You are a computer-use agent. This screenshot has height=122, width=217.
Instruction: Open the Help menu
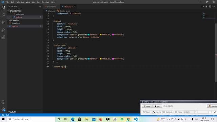[x=53, y=2]
